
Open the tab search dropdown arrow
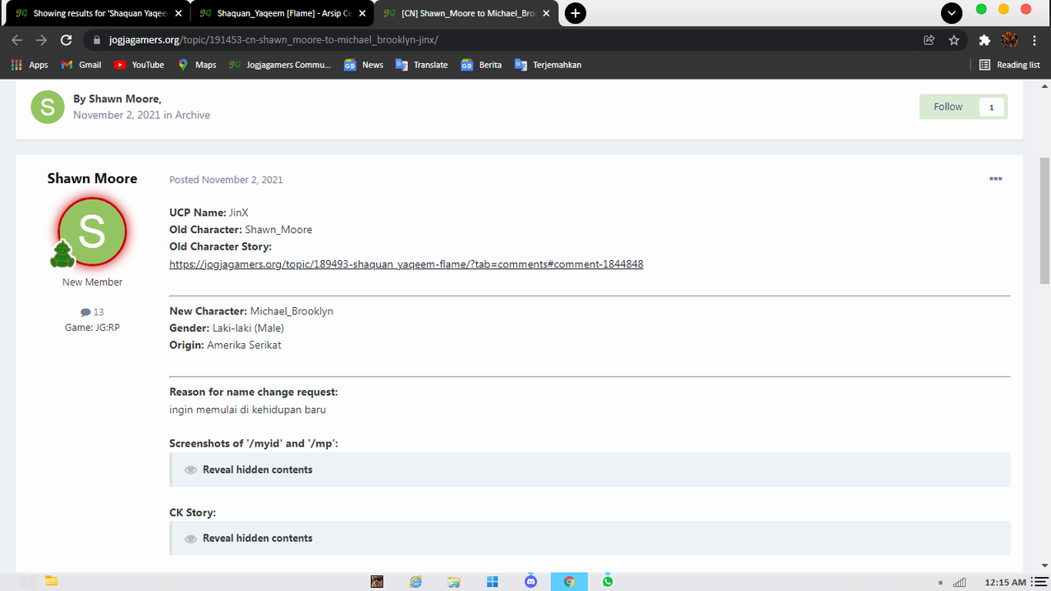coord(951,13)
